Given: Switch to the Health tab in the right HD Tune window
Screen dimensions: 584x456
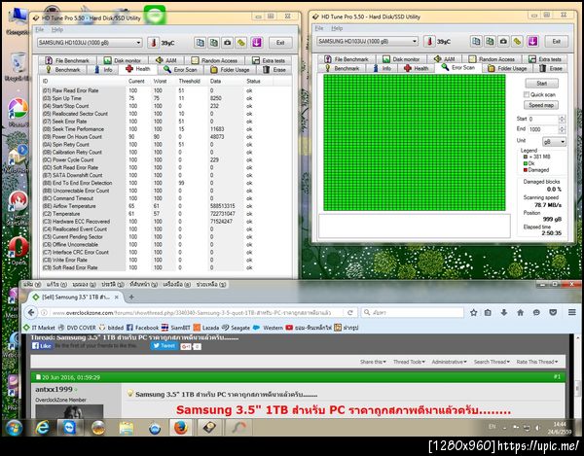Looking at the screenshot, I should [x=417, y=68].
